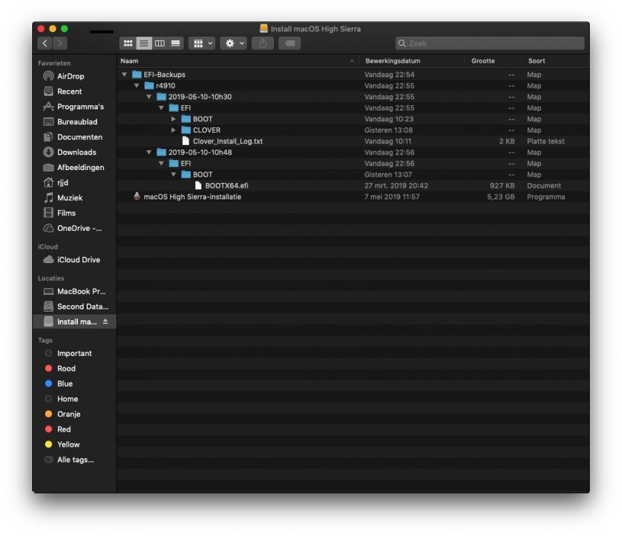Go back using the back arrow
Screen dimensions: 622x536
coord(45,44)
